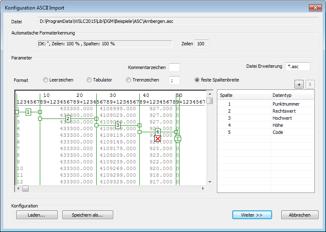Choose the Trennzeichen format option
Viewport: 326px width, 232px height.
click(129, 80)
